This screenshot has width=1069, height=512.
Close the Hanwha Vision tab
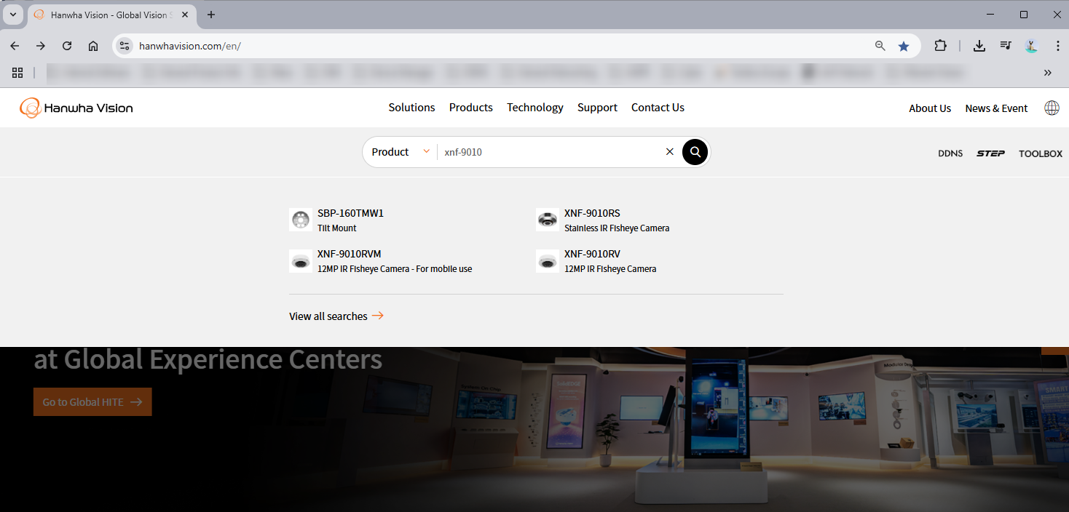click(x=184, y=15)
